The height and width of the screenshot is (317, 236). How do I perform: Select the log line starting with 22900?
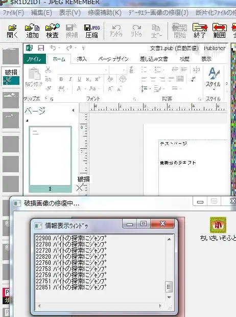click(x=71, y=239)
